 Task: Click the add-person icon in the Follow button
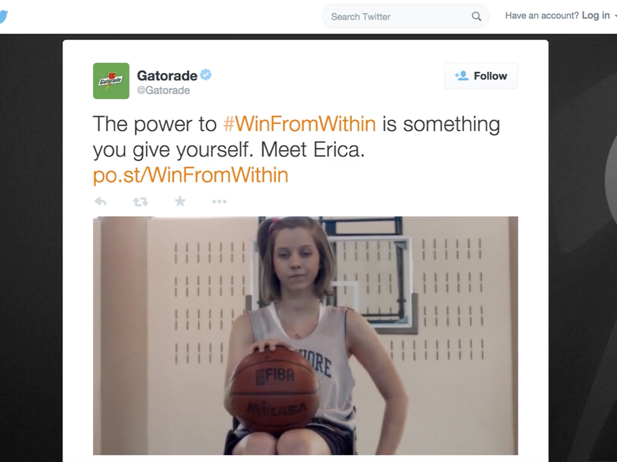click(x=462, y=76)
